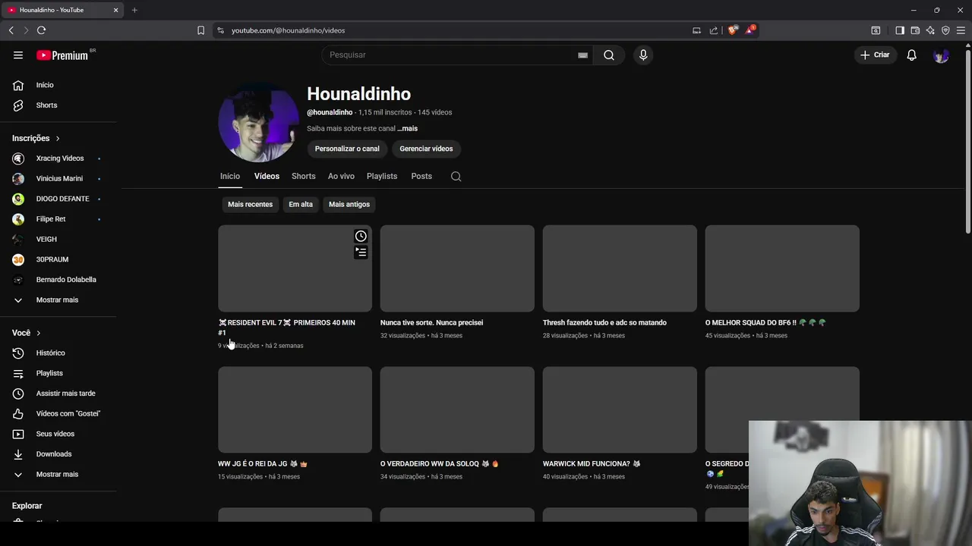Click the Shorts icon in sidebar
Viewport: 972px width, 546px height.
coord(18,105)
